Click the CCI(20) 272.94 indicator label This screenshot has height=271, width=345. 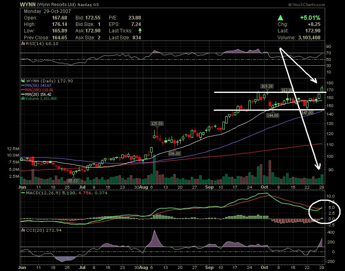click(43, 230)
